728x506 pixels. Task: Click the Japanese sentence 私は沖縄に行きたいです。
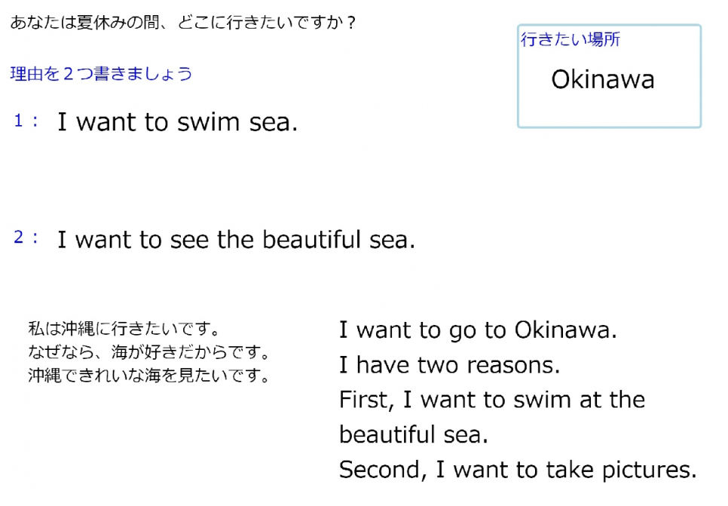click(124, 330)
